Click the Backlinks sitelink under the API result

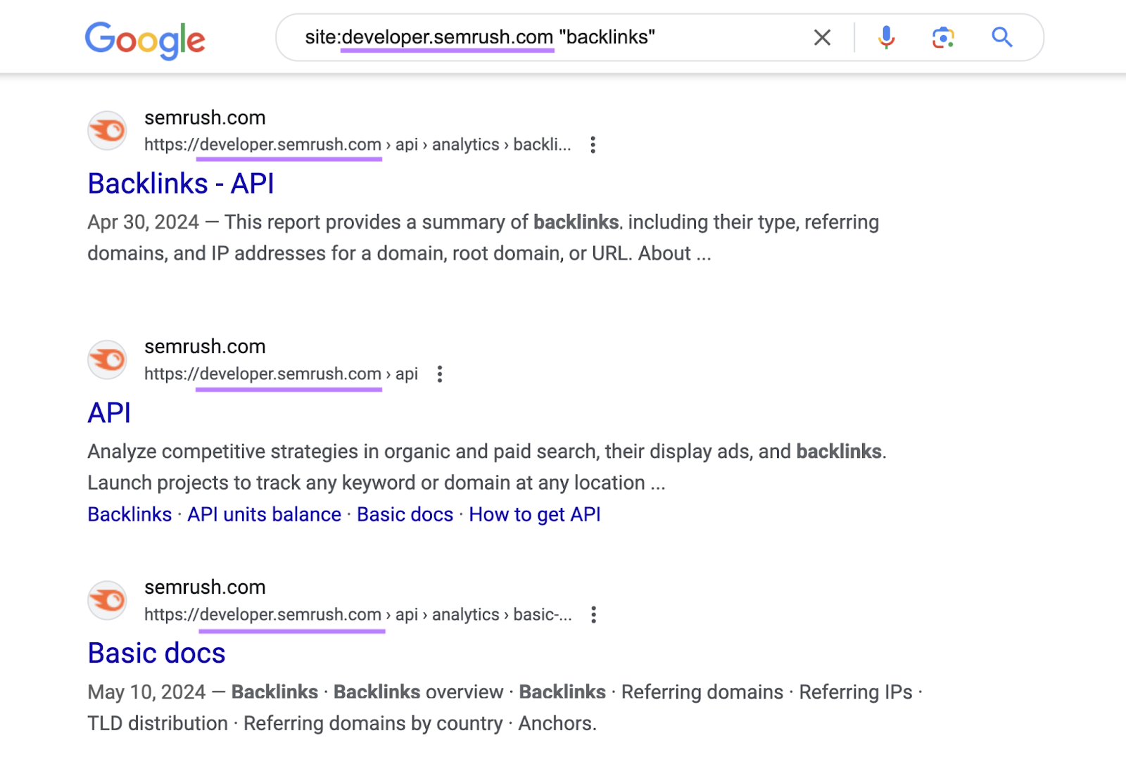[x=129, y=514]
